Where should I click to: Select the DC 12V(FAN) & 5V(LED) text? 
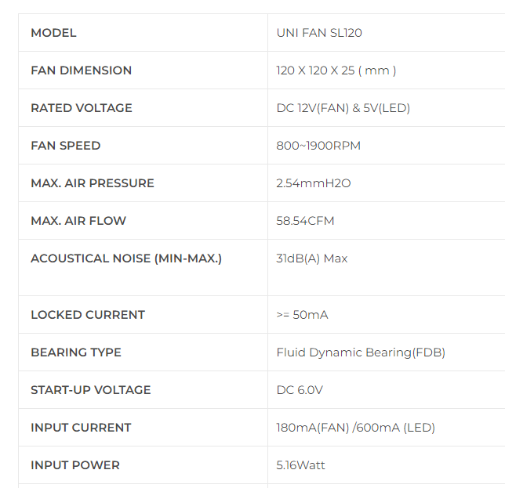[x=343, y=108]
